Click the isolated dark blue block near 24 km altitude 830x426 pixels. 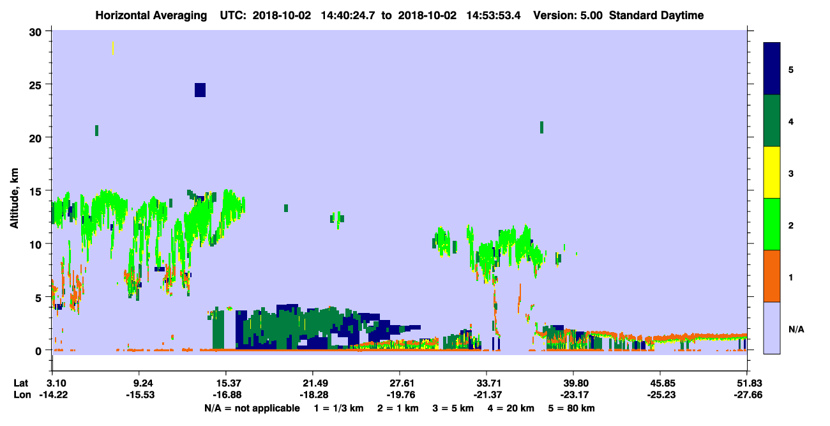tap(200, 90)
